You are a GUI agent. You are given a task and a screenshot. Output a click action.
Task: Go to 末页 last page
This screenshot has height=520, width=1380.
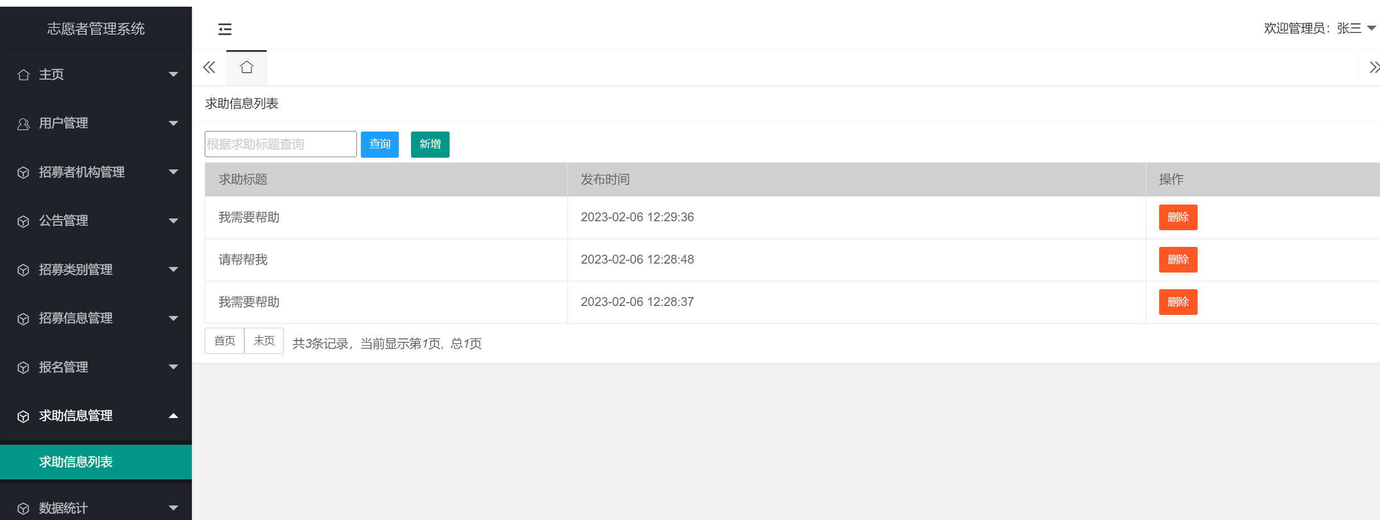tap(264, 341)
